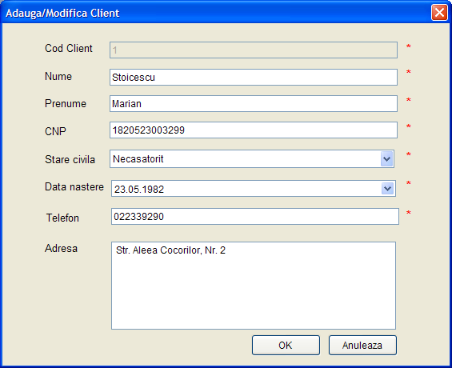Image resolution: width=452 pixels, height=368 pixels.
Task: Click the red asterisk beside Telefon
Action: [409, 214]
